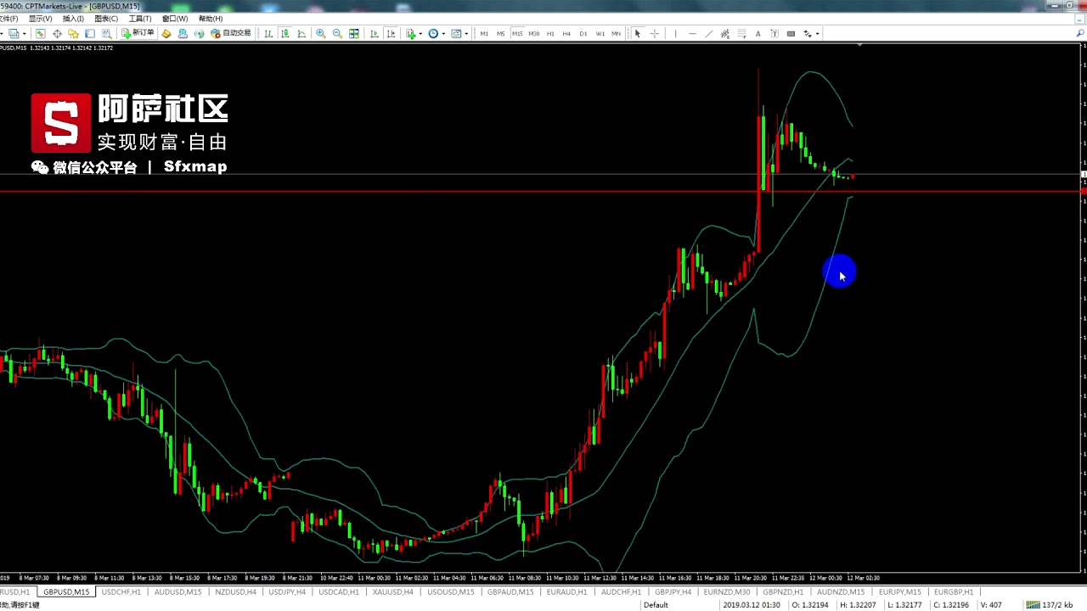This screenshot has height=611, width=1087.
Task: Switch to the AUDUSD,M15 chart tab
Action: coord(177,591)
